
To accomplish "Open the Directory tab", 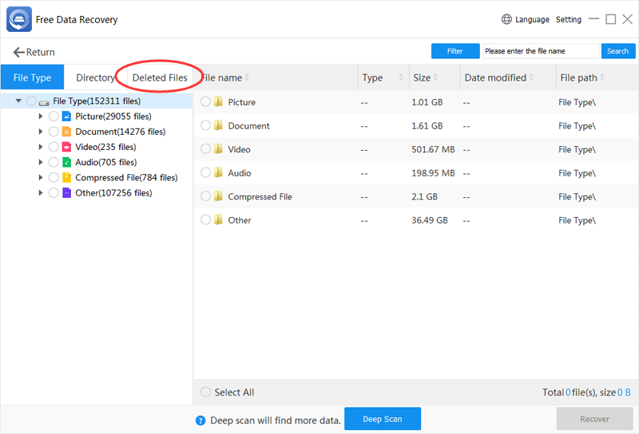I will [95, 78].
